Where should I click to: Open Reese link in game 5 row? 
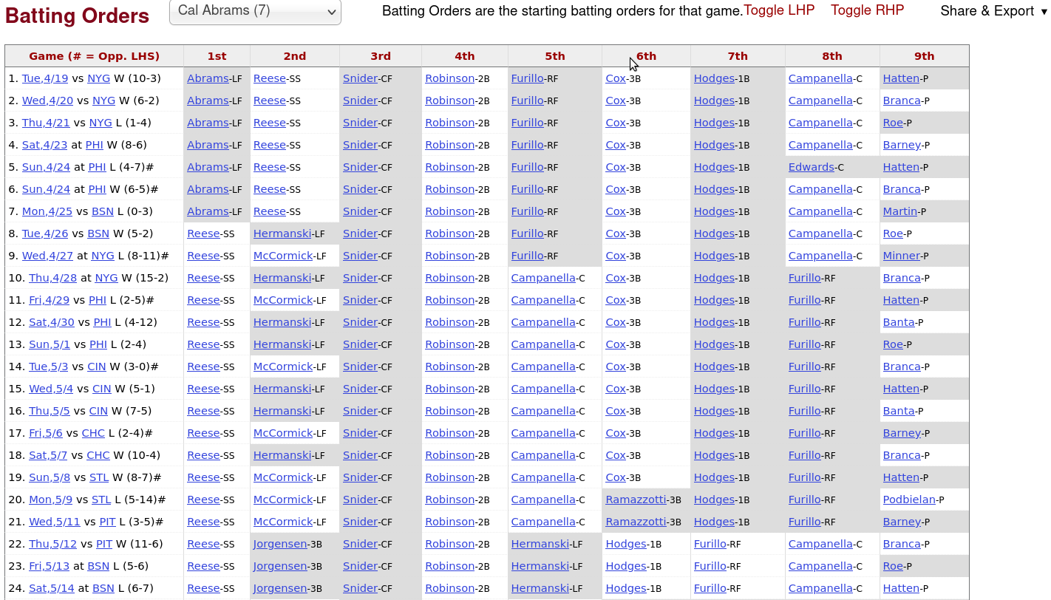coord(270,167)
